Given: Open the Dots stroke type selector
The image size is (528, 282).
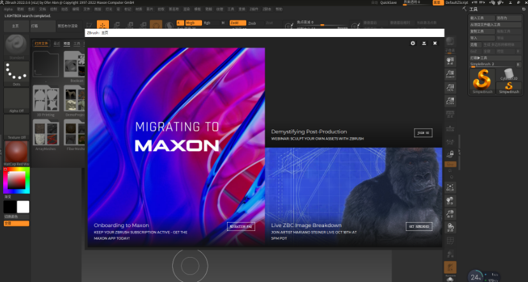Looking at the screenshot, I should click(x=15, y=73).
